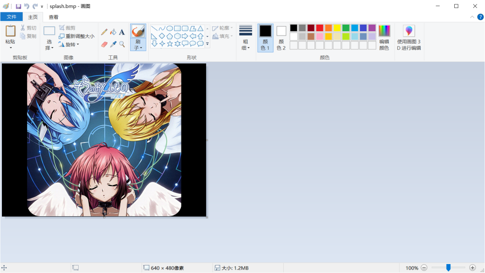The width and height of the screenshot is (485, 273).
Task: Collapse the ribbon with the chevron
Action: [x=472, y=17]
